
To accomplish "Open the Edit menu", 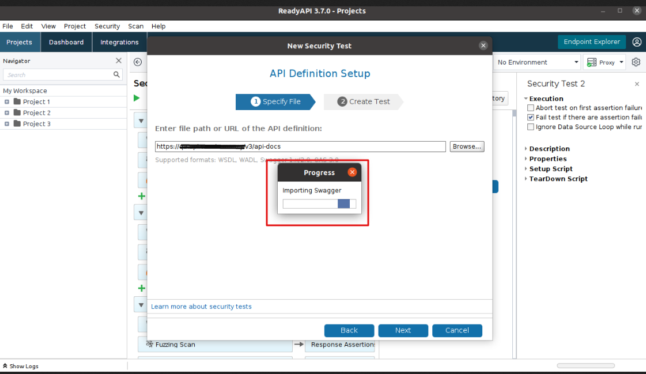I will pyautogui.click(x=27, y=26).
